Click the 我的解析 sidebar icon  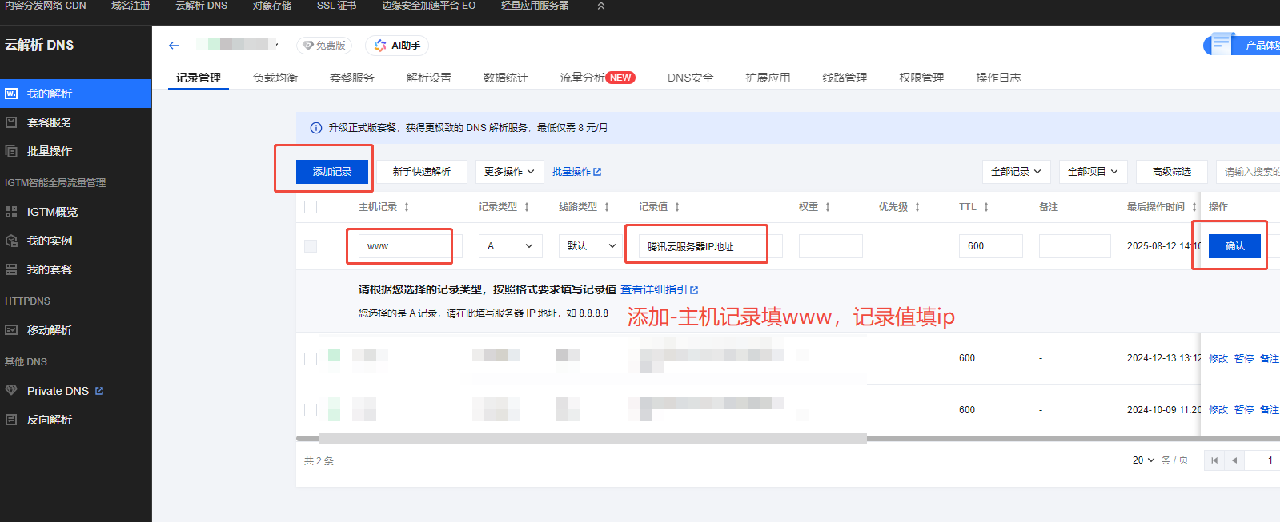(11, 94)
